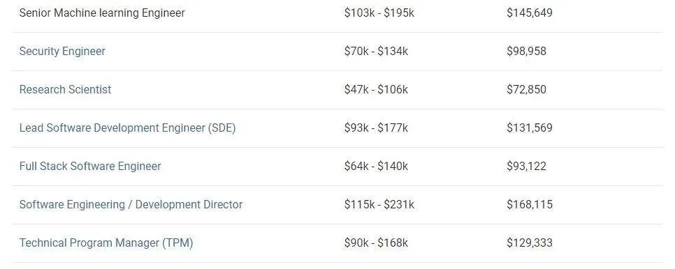
Task: Open the Research Scientist link
Action: pos(66,89)
